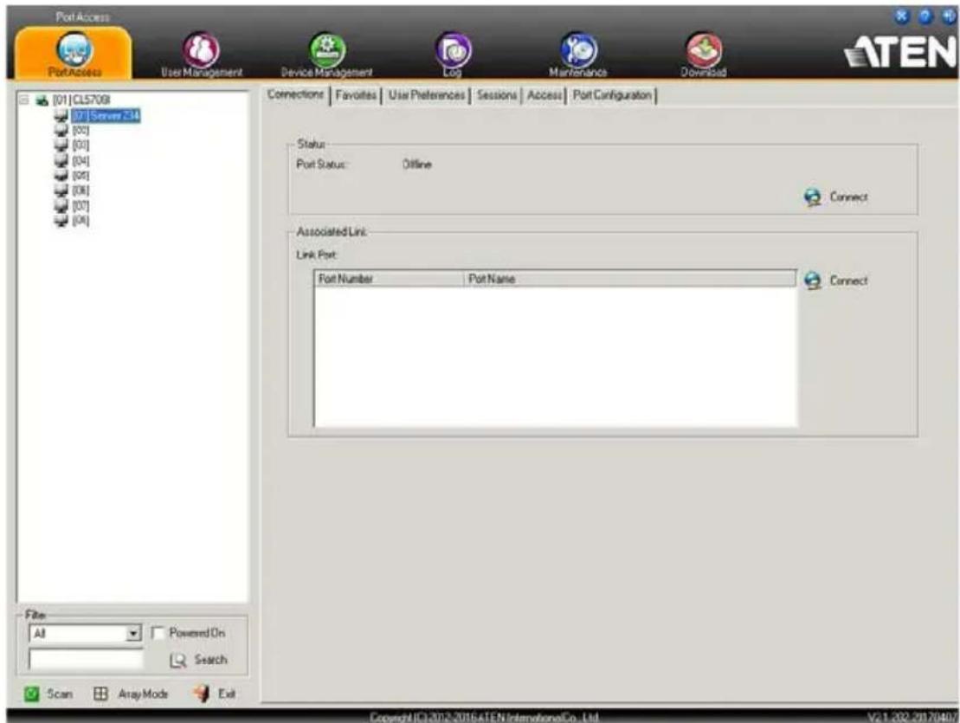Viewport: 960px width, 723px height.
Task: Switch to the User Preferences tab
Action: point(427,95)
